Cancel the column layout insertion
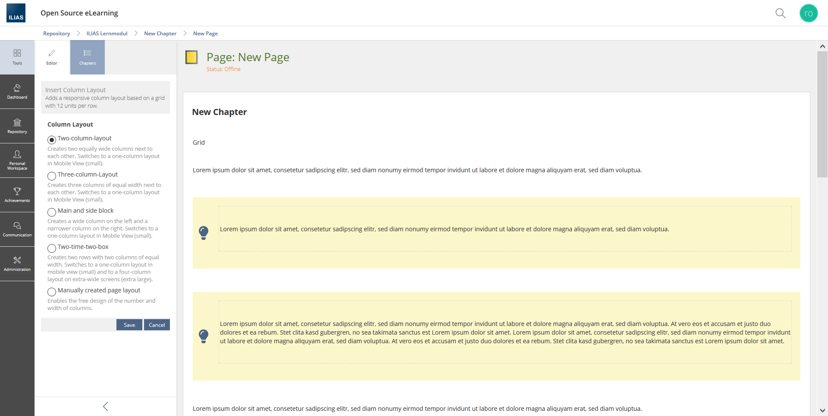This screenshot has width=828, height=416. [x=157, y=325]
